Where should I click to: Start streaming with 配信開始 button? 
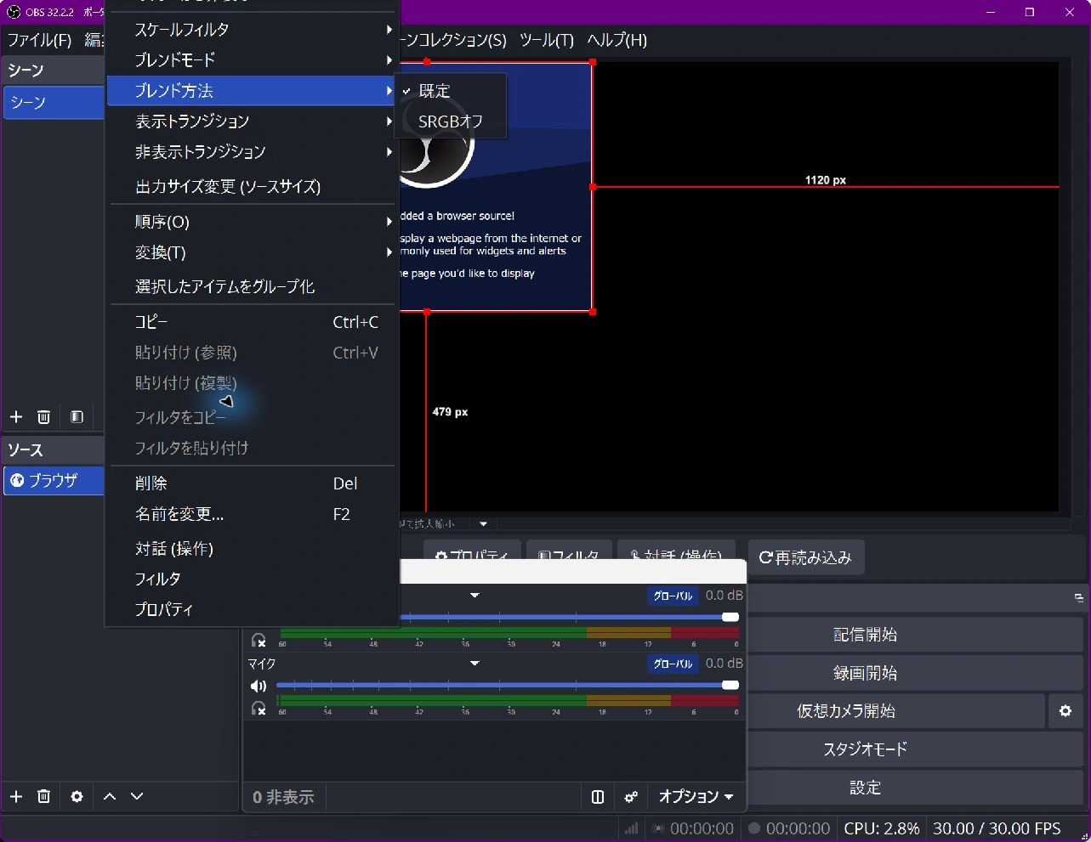point(865,634)
